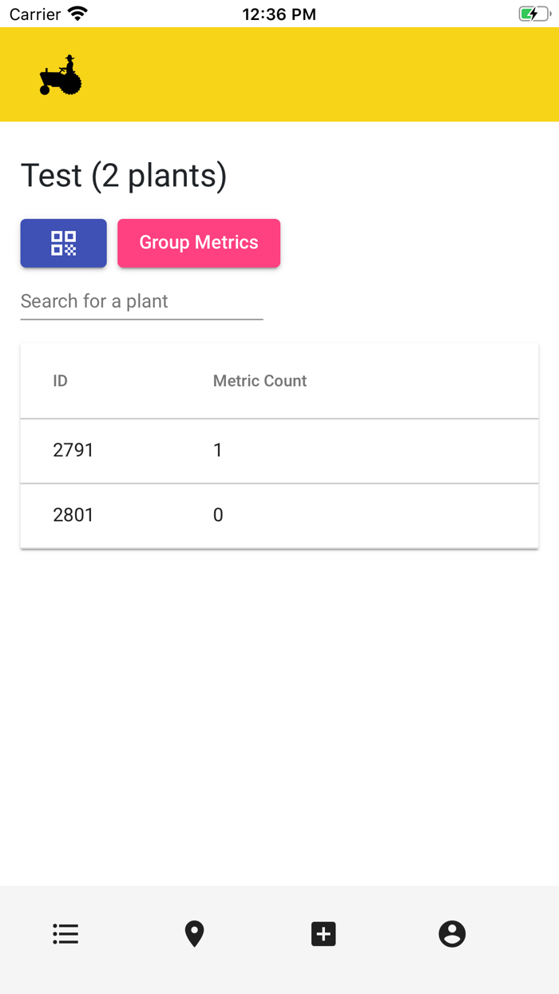Tap the Carrier label in status bar
The image size is (559, 994).
[x=35, y=14]
